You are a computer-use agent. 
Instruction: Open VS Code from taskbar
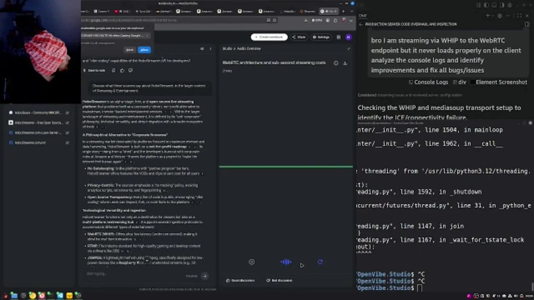[60, 296]
